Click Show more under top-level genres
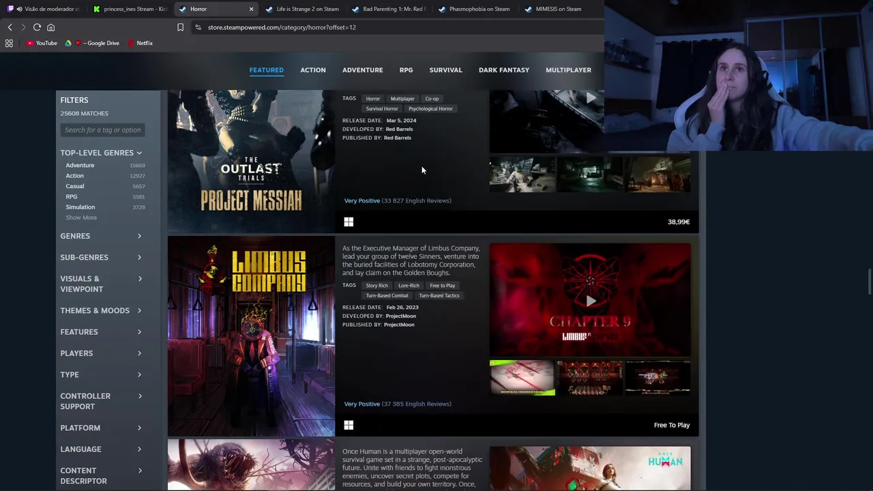The width and height of the screenshot is (873, 491). [x=81, y=218]
